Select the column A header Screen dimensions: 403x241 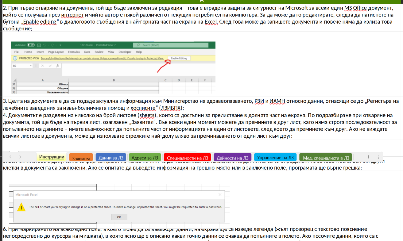coord(42,80)
